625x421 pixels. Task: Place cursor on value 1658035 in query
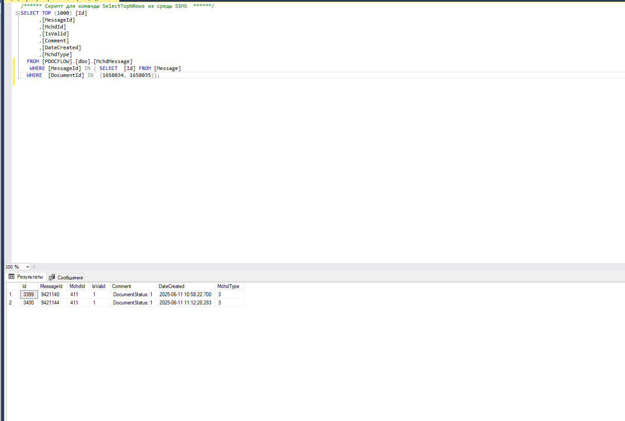click(x=140, y=76)
